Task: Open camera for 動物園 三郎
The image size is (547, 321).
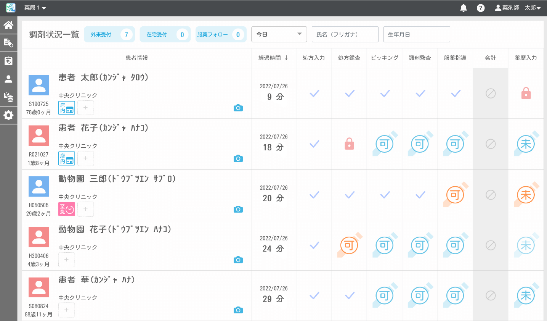Action: point(238,209)
